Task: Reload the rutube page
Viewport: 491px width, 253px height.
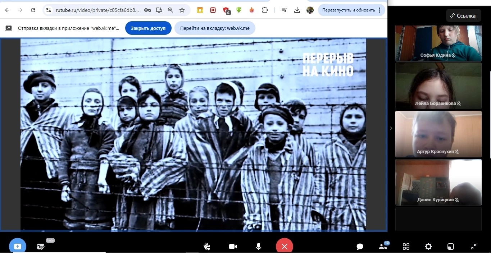Action: coord(33,10)
